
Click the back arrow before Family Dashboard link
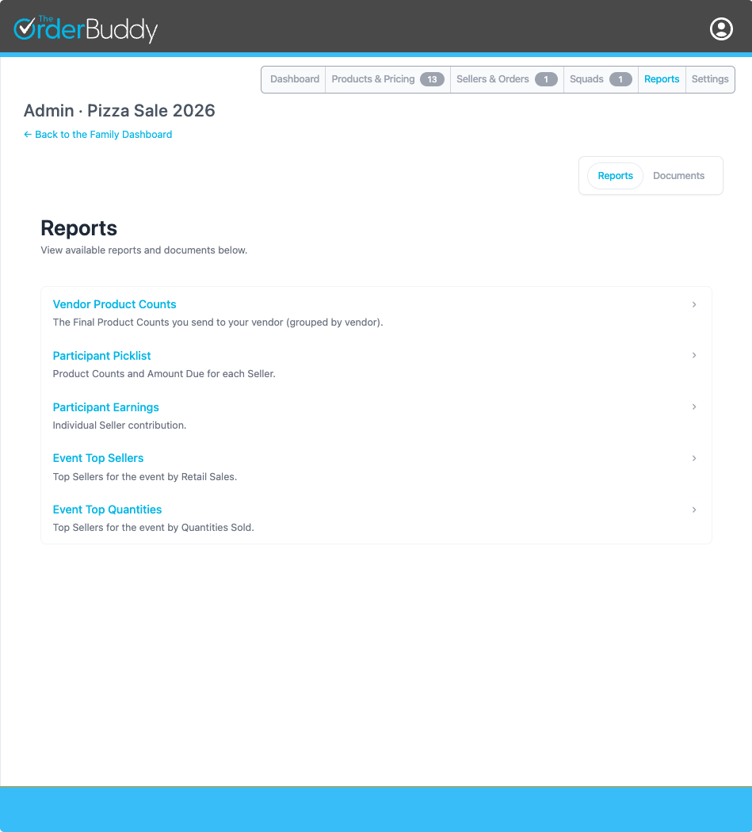click(x=28, y=134)
